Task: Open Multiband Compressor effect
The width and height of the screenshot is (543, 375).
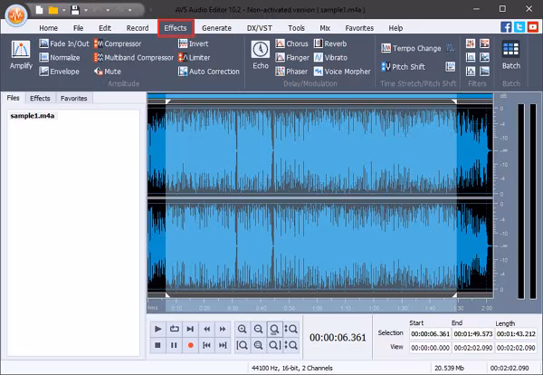Action: (134, 58)
